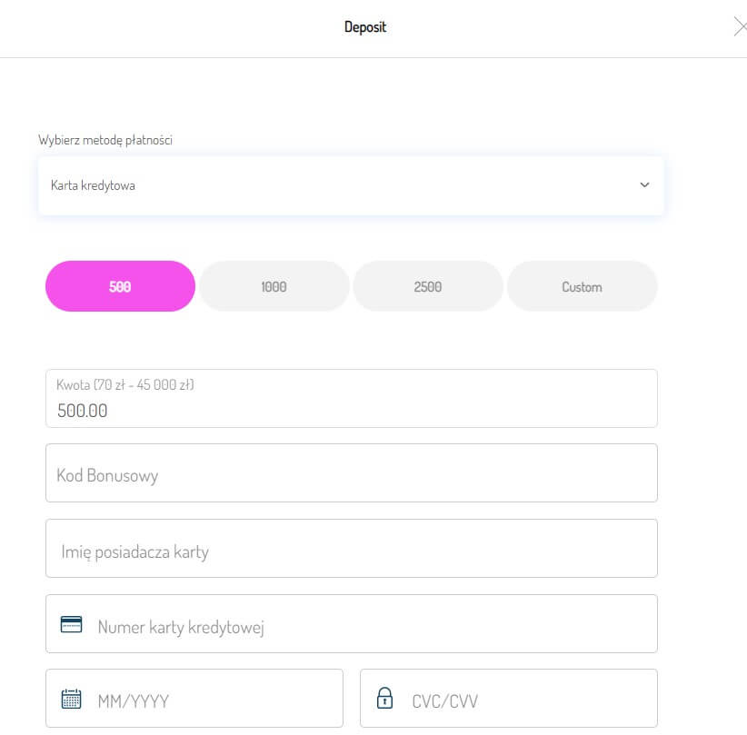747x735 pixels.
Task: Click the Numer karty kredytowej field
Action: coord(352,623)
